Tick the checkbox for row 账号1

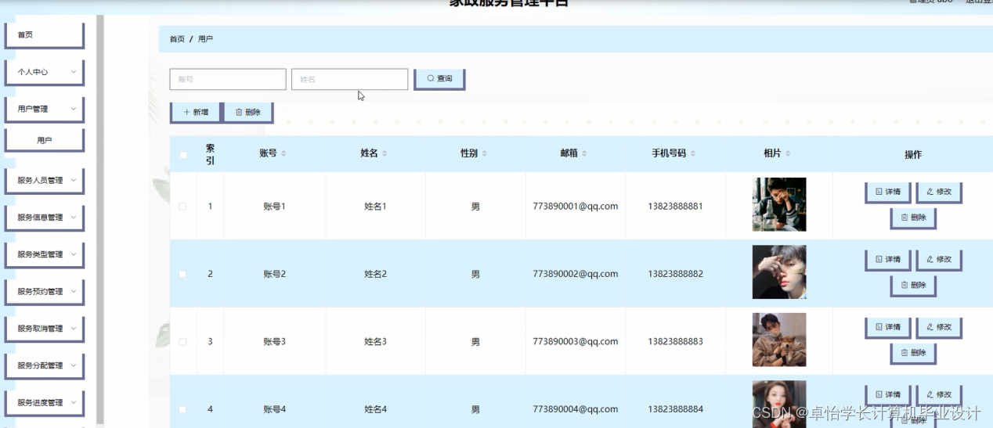(x=182, y=207)
